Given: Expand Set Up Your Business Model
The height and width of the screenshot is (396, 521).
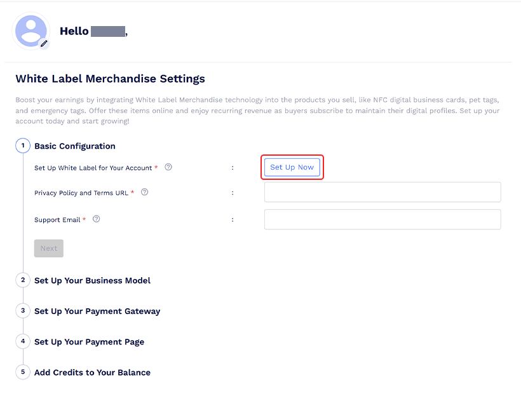Looking at the screenshot, I should (92, 280).
